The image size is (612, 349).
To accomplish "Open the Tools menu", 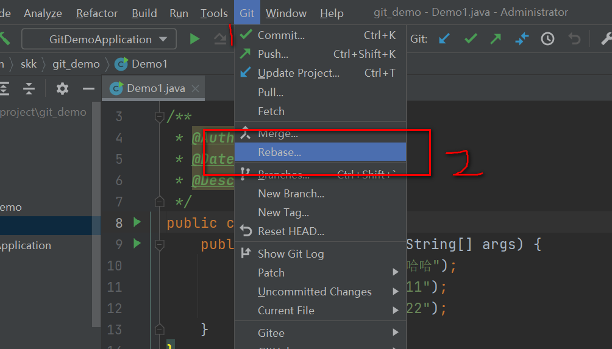I will (214, 13).
